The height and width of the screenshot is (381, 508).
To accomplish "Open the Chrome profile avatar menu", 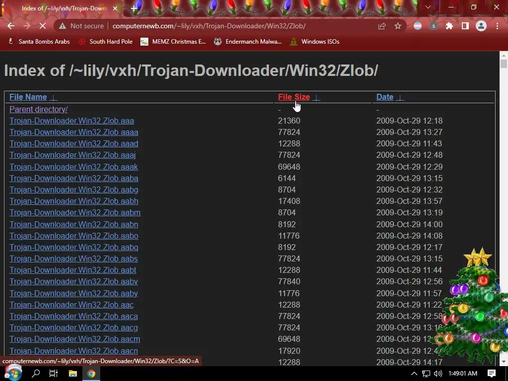I will pos(481,26).
